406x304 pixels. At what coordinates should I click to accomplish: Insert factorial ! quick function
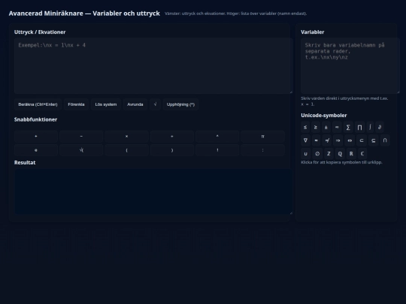pyautogui.click(x=217, y=150)
